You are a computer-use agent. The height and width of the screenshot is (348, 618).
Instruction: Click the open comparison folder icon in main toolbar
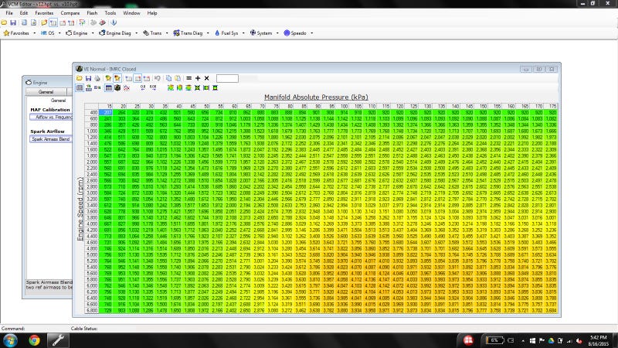44,23
